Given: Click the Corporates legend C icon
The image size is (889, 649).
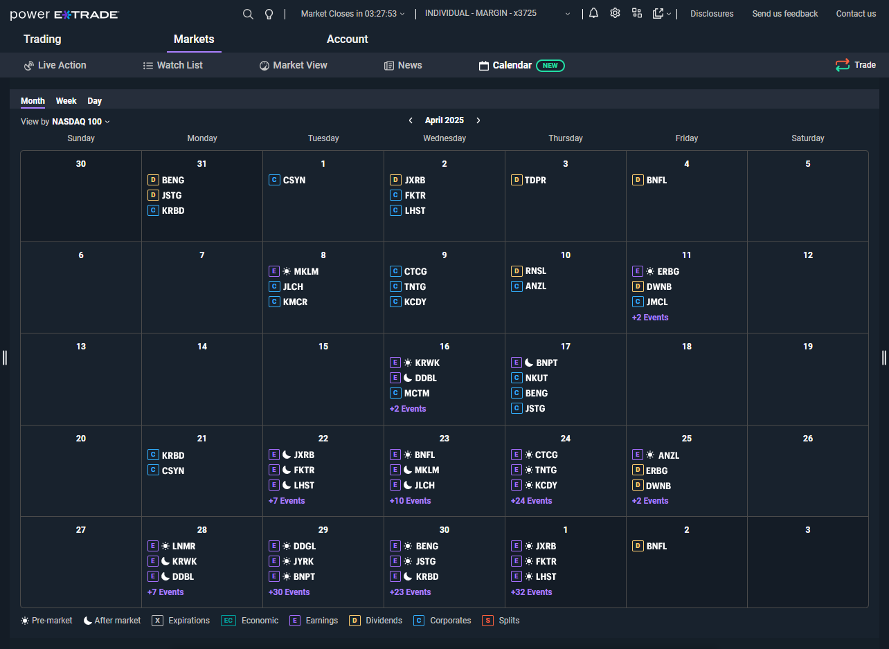Looking at the screenshot, I should coord(419,621).
